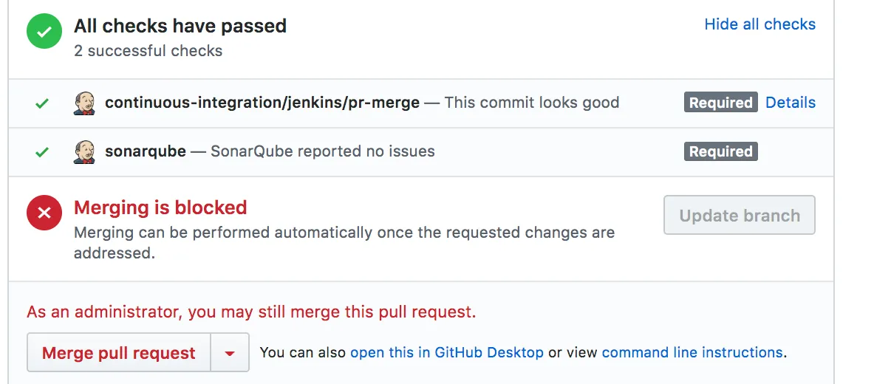This screenshot has width=891, height=384.
Task: Click the Jenkins avatar beside the sonarqube check
Action: click(x=85, y=152)
